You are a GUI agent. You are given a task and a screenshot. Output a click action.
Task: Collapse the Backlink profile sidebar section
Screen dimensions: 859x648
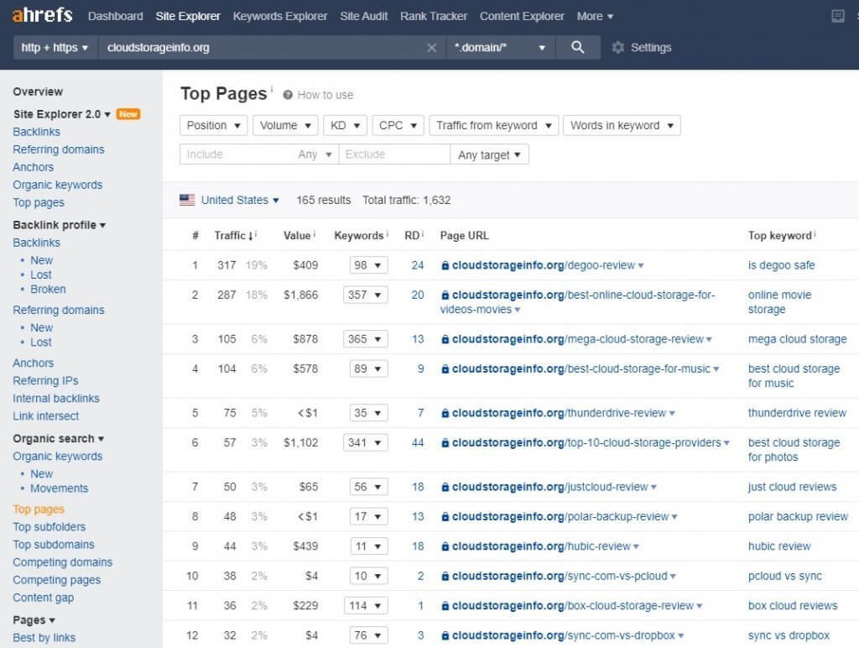click(60, 225)
